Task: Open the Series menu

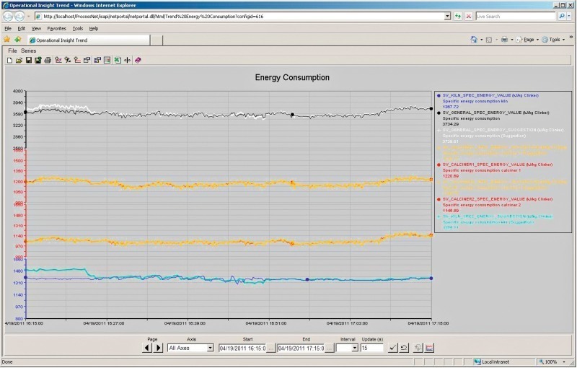Action: coord(28,51)
